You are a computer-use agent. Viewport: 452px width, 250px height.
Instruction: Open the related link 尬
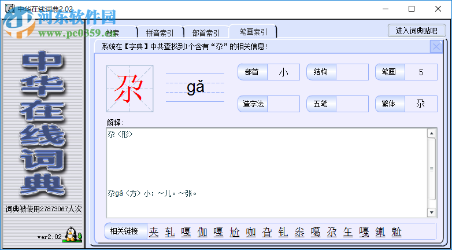pos(235,232)
